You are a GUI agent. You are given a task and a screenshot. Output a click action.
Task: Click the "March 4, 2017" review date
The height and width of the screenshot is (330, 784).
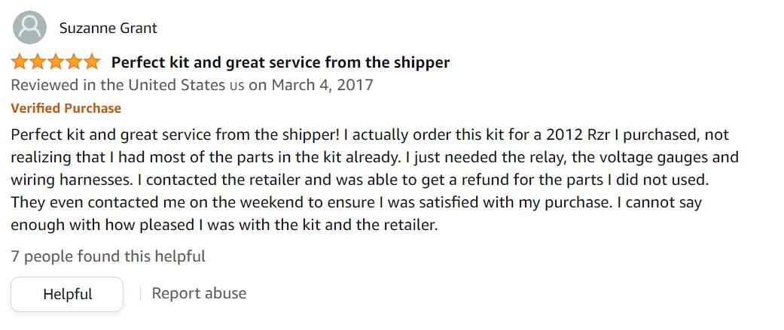click(x=322, y=85)
